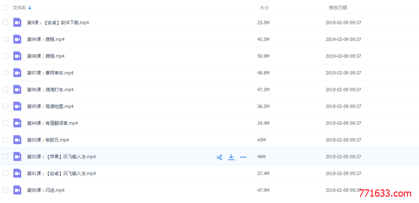Click the 48.8M size value
Image resolution: width=419 pixels, height=203 pixels.
coord(263,73)
